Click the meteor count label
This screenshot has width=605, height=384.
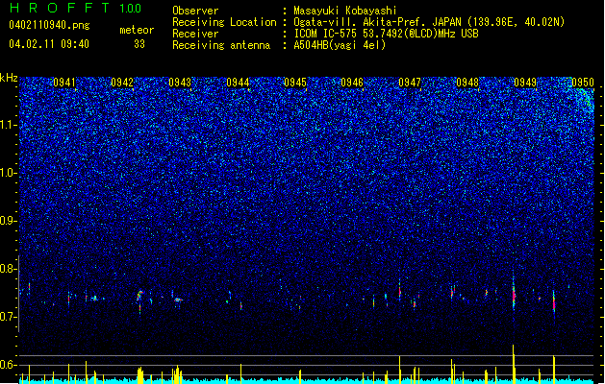pyautogui.click(x=137, y=30)
